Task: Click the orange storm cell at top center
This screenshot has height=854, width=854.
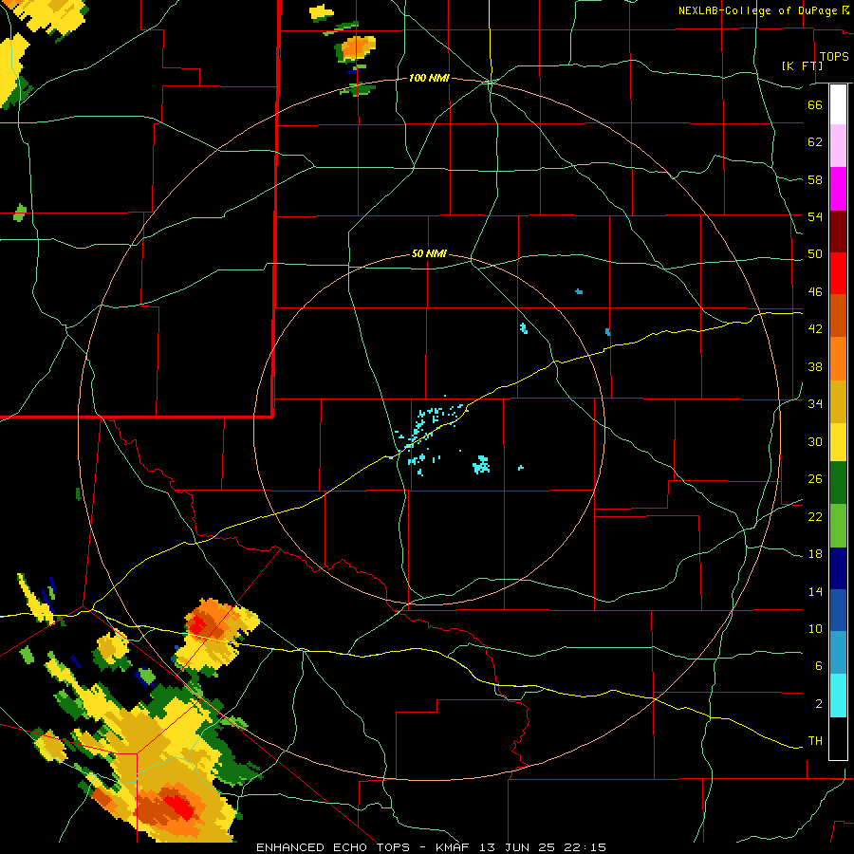Action: (356, 48)
